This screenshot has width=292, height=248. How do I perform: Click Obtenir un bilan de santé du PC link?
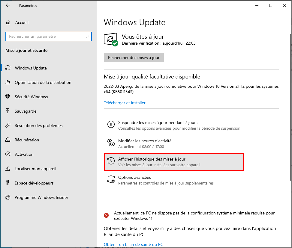point(133,244)
